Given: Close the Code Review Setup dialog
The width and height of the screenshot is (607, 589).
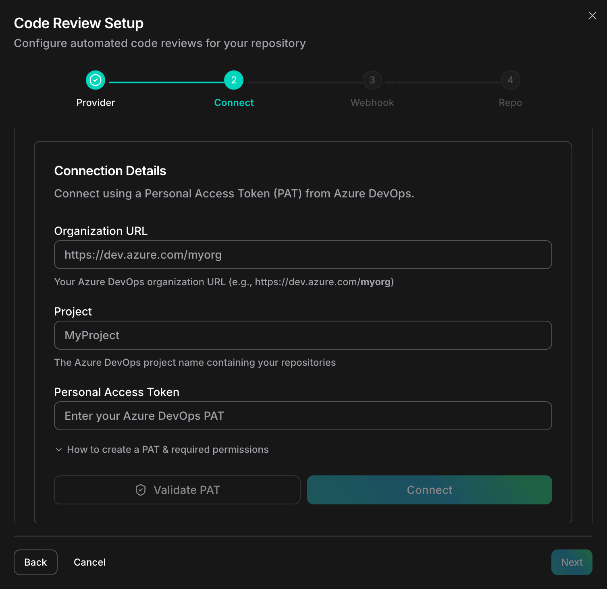Looking at the screenshot, I should pos(592,16).
